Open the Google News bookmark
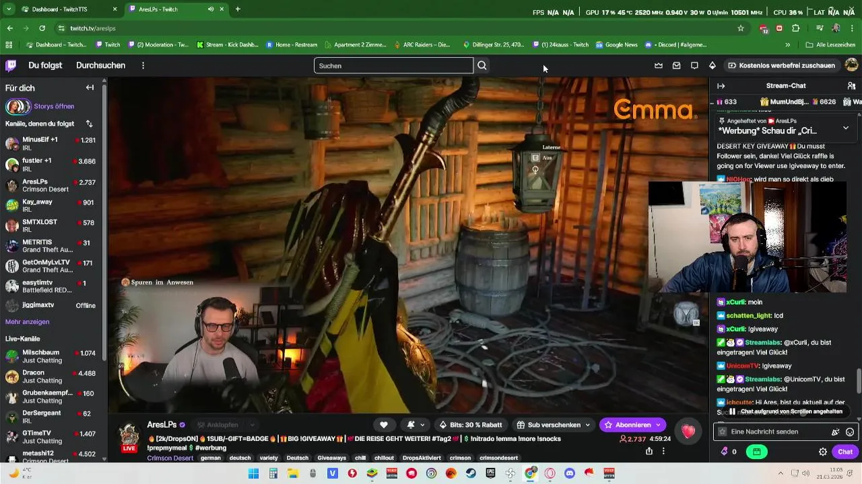This screenshot has height=484, width=862. click(616, 44)
